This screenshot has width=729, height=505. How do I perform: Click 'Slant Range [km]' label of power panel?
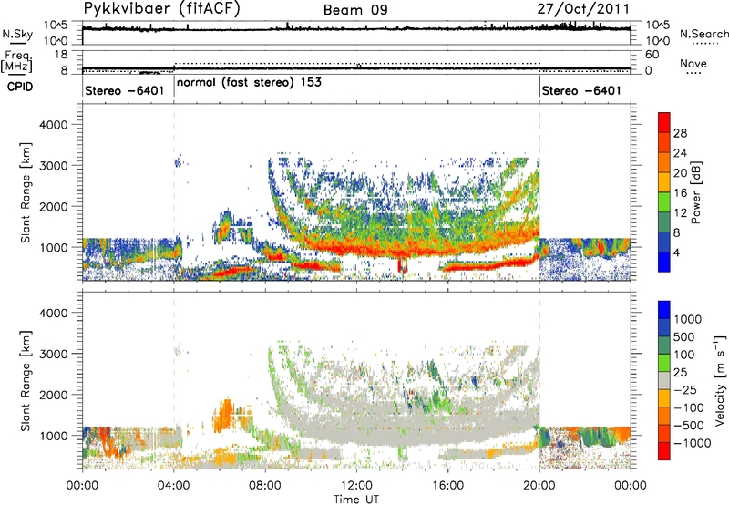pyautogui.click(x=26, y=192)
